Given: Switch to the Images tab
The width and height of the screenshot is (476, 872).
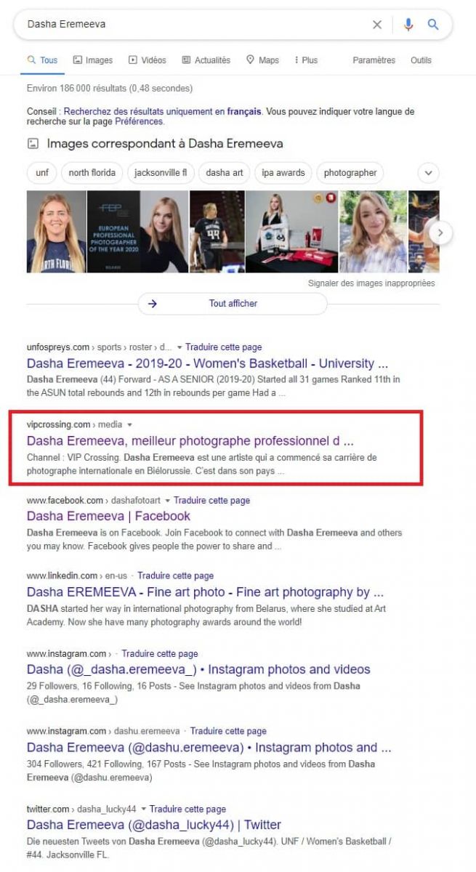Looking at the screenshot, I should [93, 60].
